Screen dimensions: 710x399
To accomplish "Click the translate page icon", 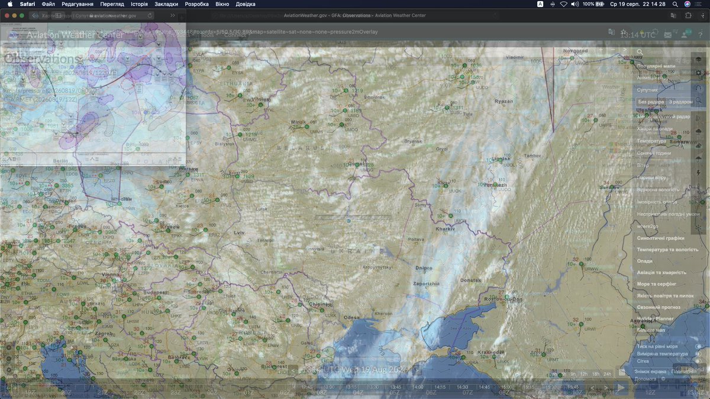I will (611, 32).
